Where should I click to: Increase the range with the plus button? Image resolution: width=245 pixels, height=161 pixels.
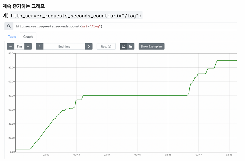pos(28,47)
